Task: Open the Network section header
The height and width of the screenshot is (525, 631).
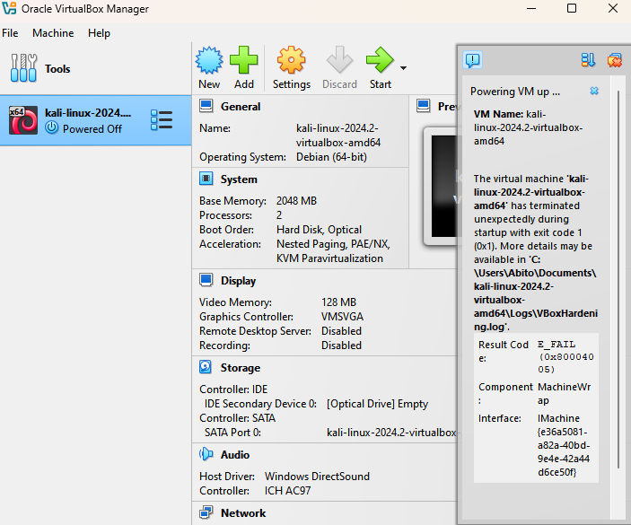Action: [x=243, y=513]
